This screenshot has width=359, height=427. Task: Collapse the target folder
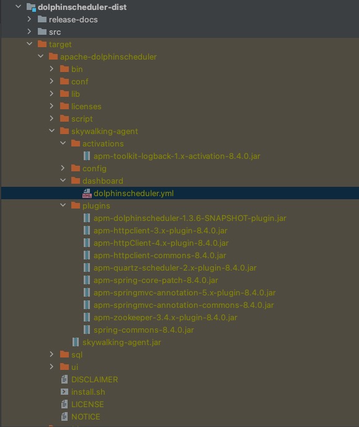pos(29,43)
